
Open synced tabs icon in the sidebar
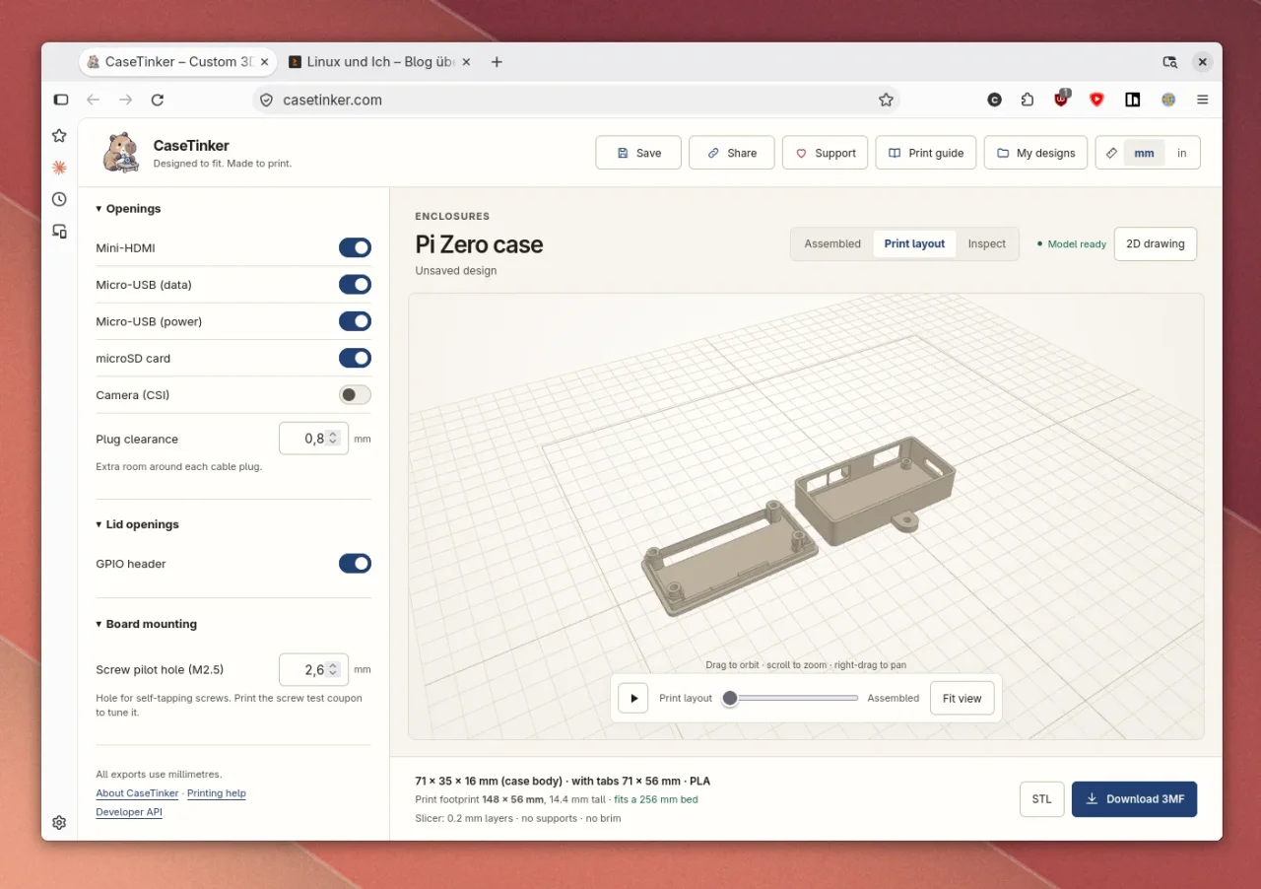click(59, 231)
